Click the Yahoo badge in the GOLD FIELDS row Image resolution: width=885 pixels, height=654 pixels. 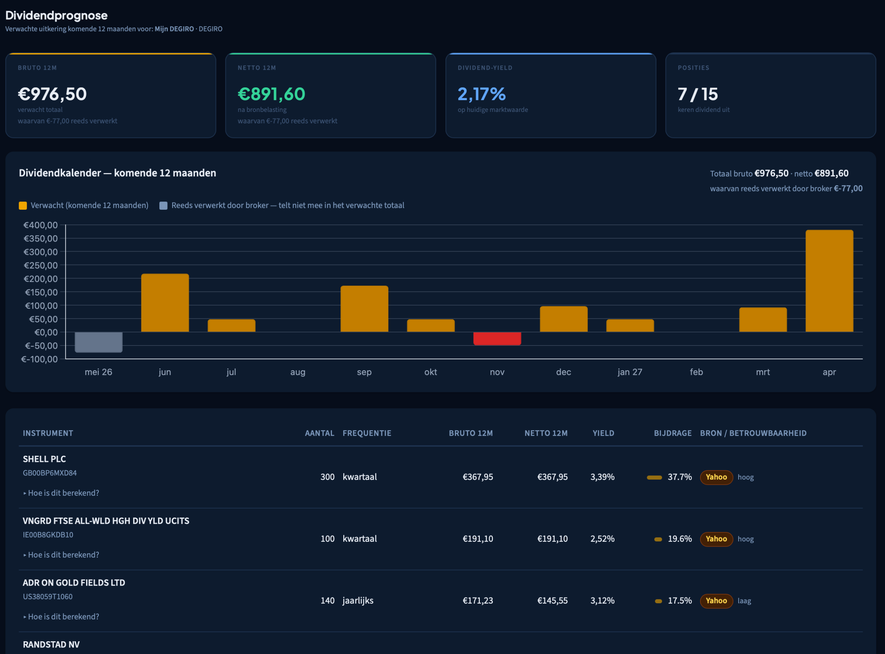pyautogui.click(x=716, y=600)
